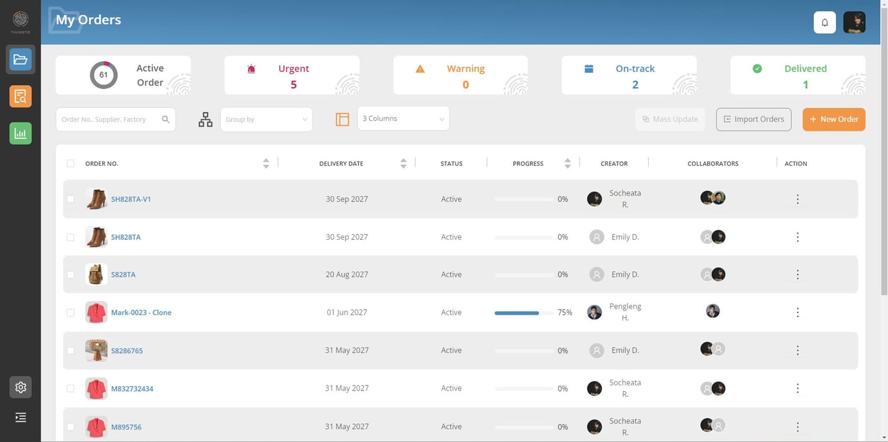Open action menu for S8286765
The image size is (888, 442).
pos(798,350)
